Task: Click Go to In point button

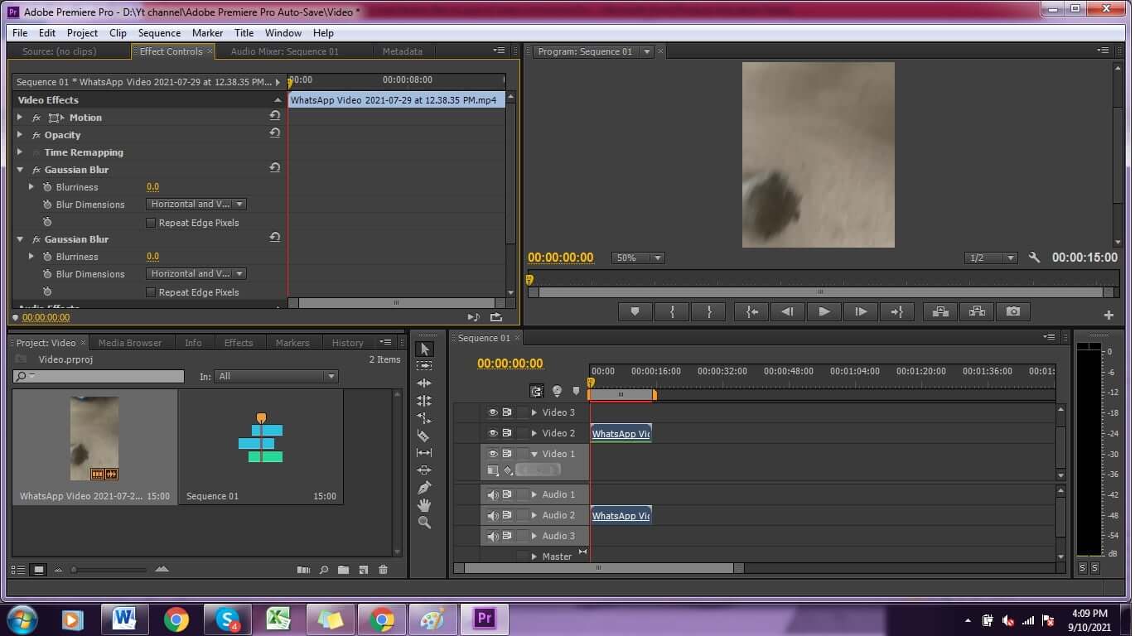Action: [x=751, y=311]
